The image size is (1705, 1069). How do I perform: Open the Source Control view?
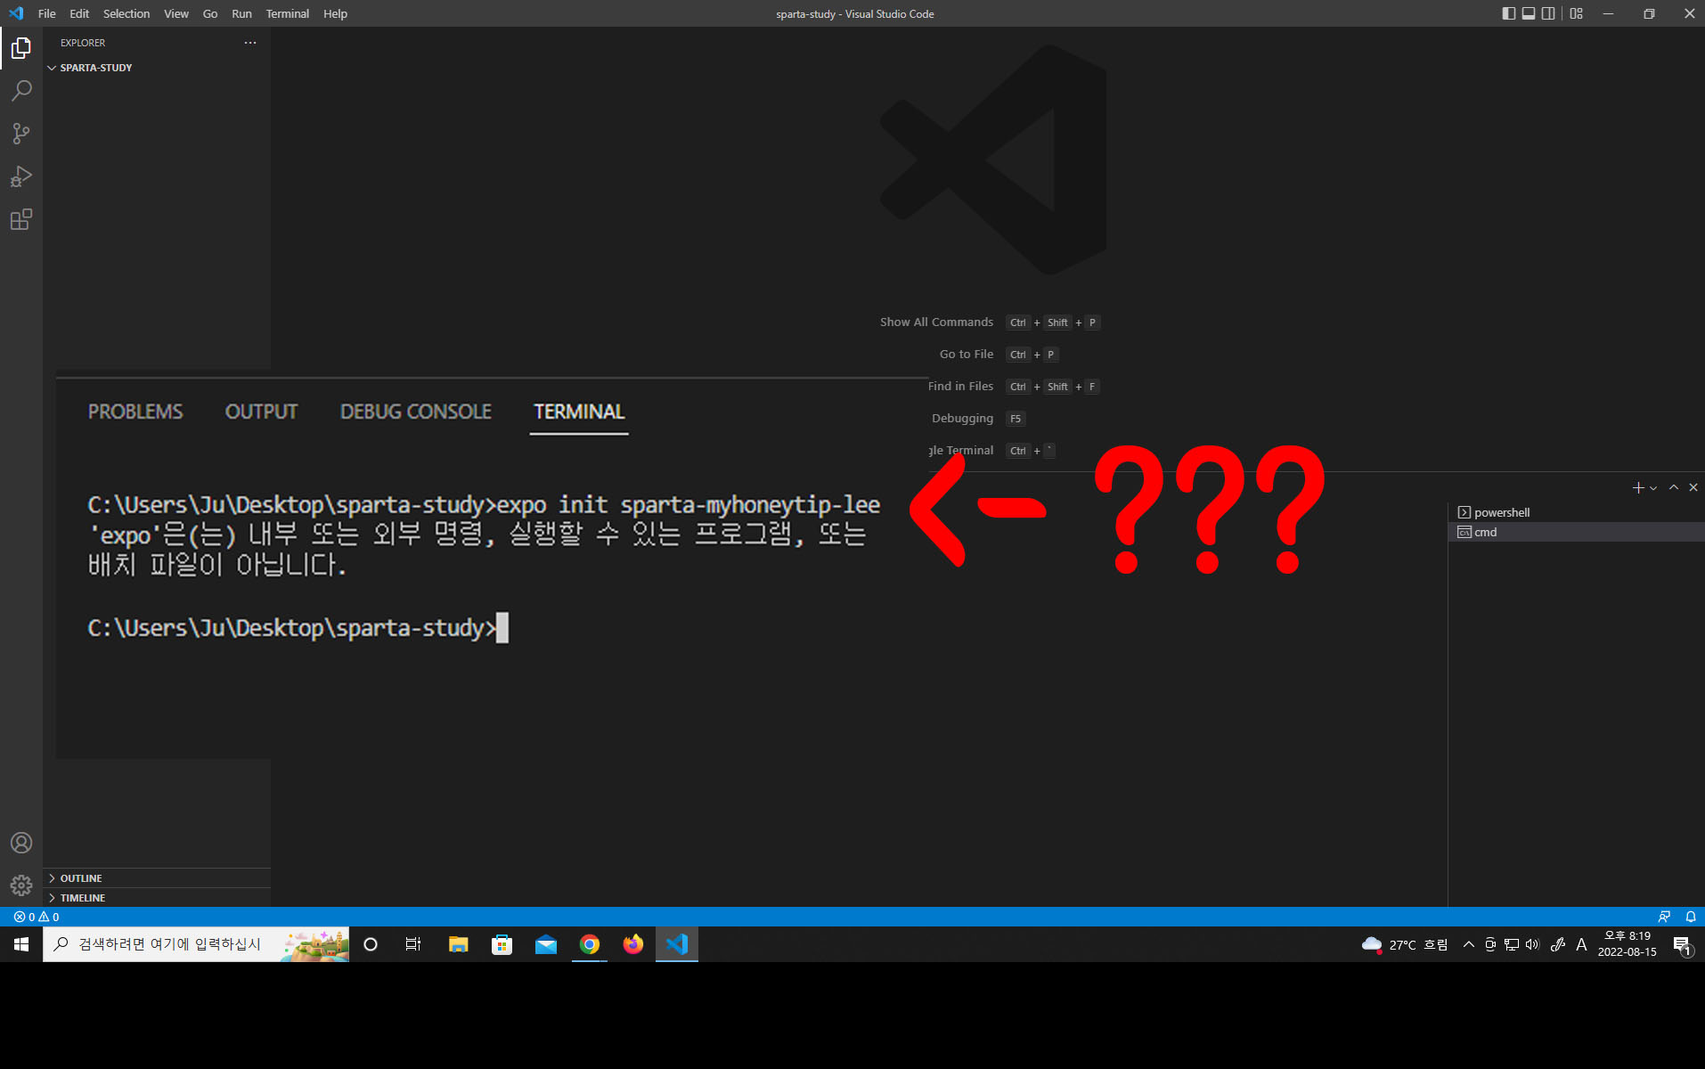click(x=21, y=134)
